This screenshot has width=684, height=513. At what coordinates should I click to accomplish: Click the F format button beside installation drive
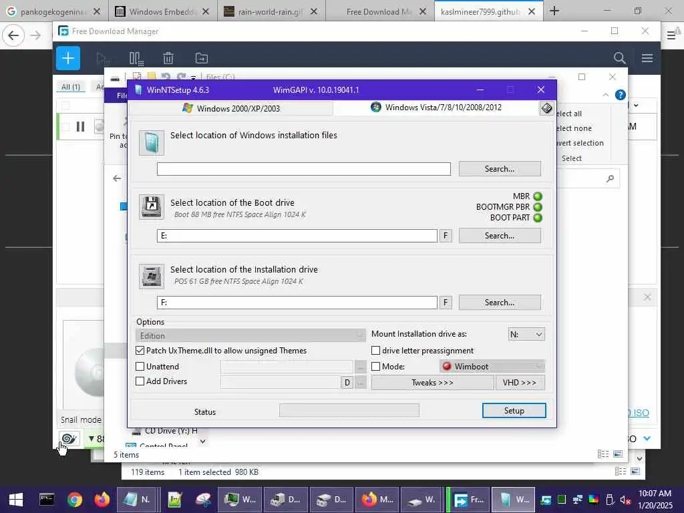(x=446, y=303)
